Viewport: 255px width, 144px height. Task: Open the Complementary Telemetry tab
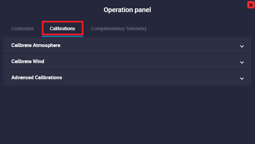(x=119, y=29)
